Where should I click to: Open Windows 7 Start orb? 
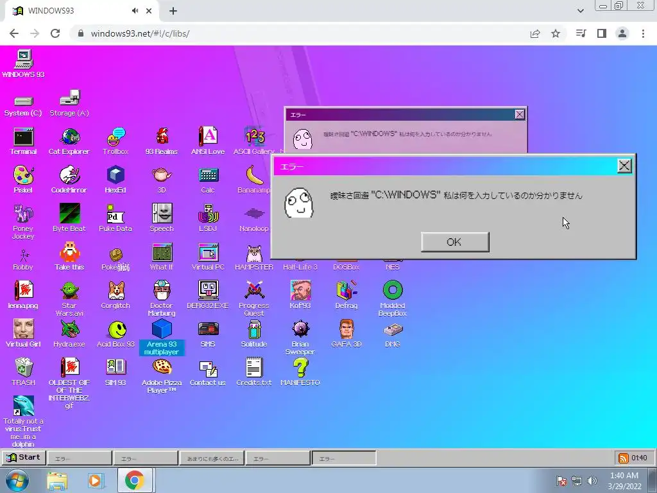[17, 480]
